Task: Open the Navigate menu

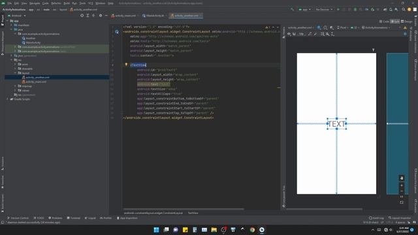Action: coord(35,3)
